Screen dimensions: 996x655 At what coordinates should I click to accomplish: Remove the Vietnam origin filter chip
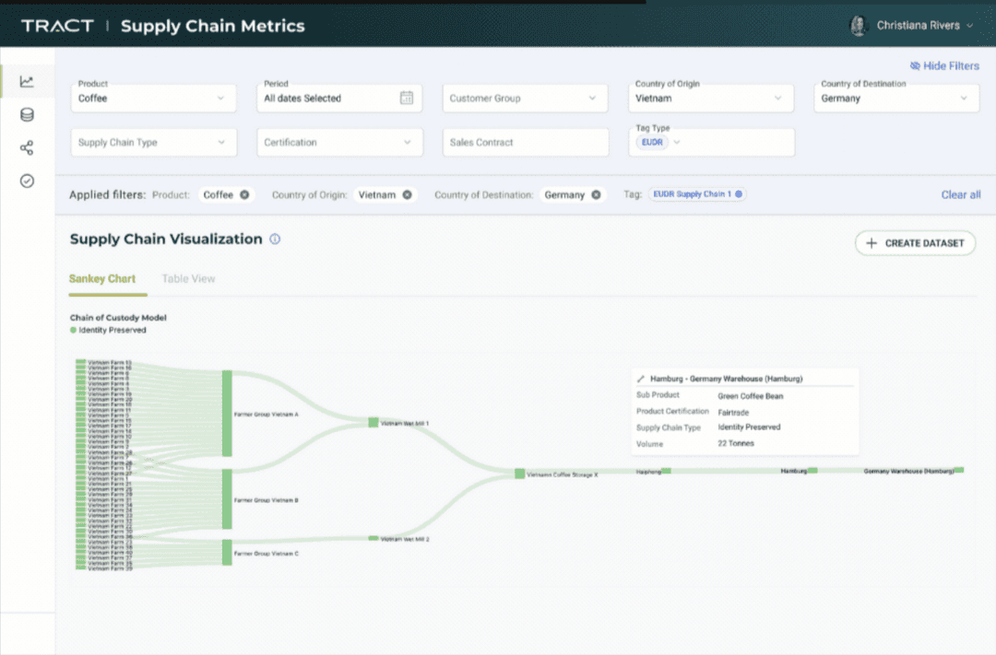(x=407, y=194)
